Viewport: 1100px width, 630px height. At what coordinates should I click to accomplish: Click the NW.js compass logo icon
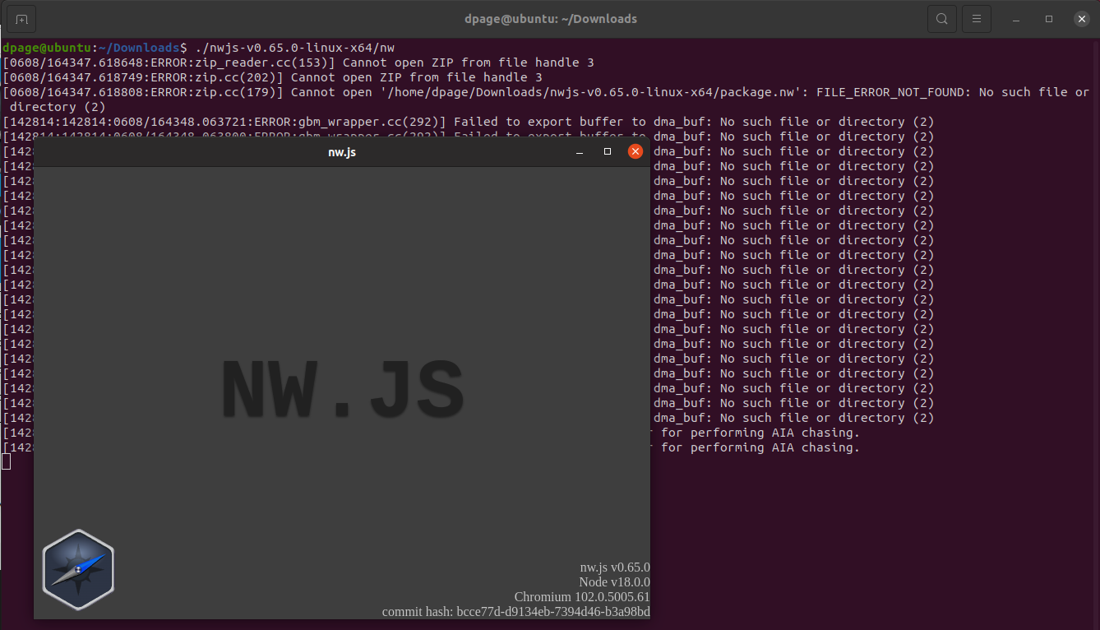click(x=78, y=569)
